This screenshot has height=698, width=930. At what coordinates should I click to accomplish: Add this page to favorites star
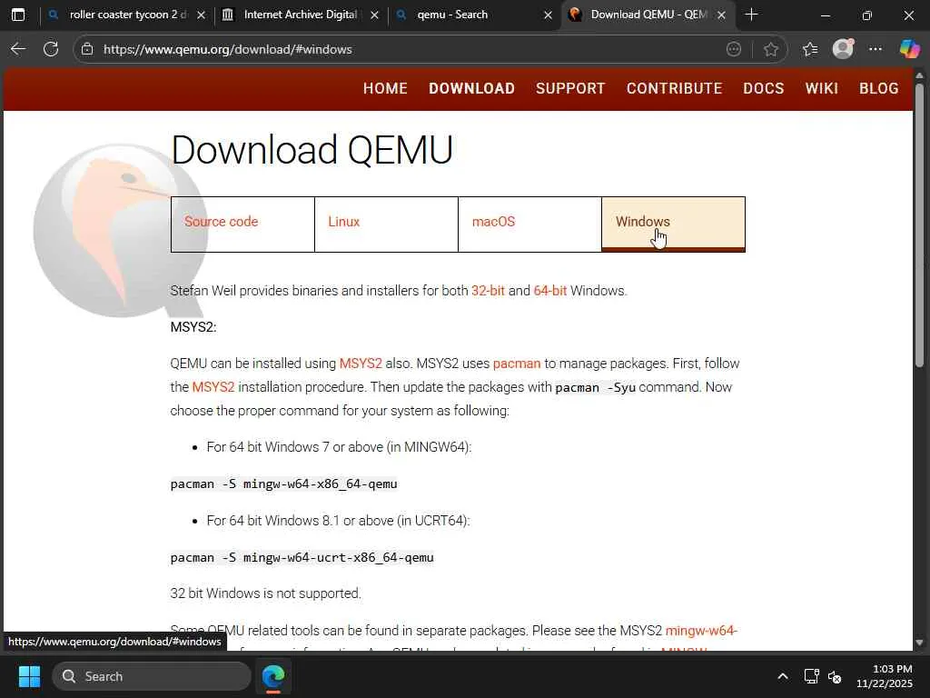click(770, 49)
